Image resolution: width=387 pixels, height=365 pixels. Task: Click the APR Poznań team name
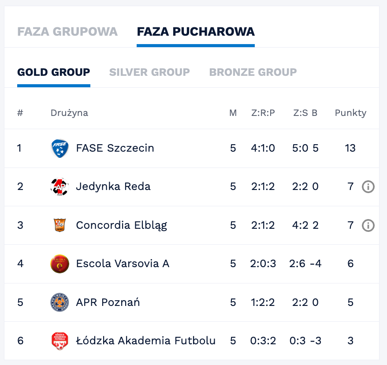point(108,302)
